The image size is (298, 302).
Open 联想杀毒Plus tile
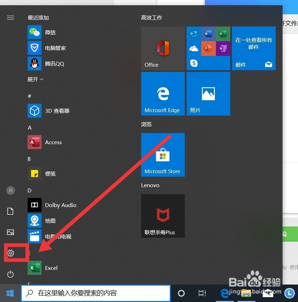(163, 216)
